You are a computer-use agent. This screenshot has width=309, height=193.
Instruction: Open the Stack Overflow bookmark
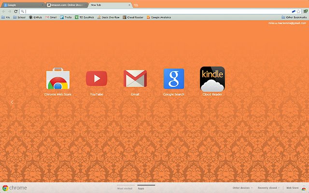point(108,17)
